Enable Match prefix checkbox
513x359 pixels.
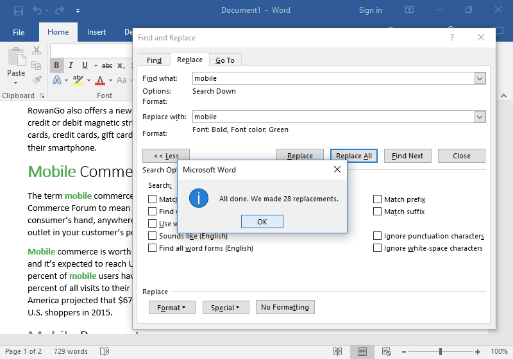377,199
